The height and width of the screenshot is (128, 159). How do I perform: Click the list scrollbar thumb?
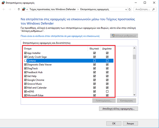click(134, 57)
